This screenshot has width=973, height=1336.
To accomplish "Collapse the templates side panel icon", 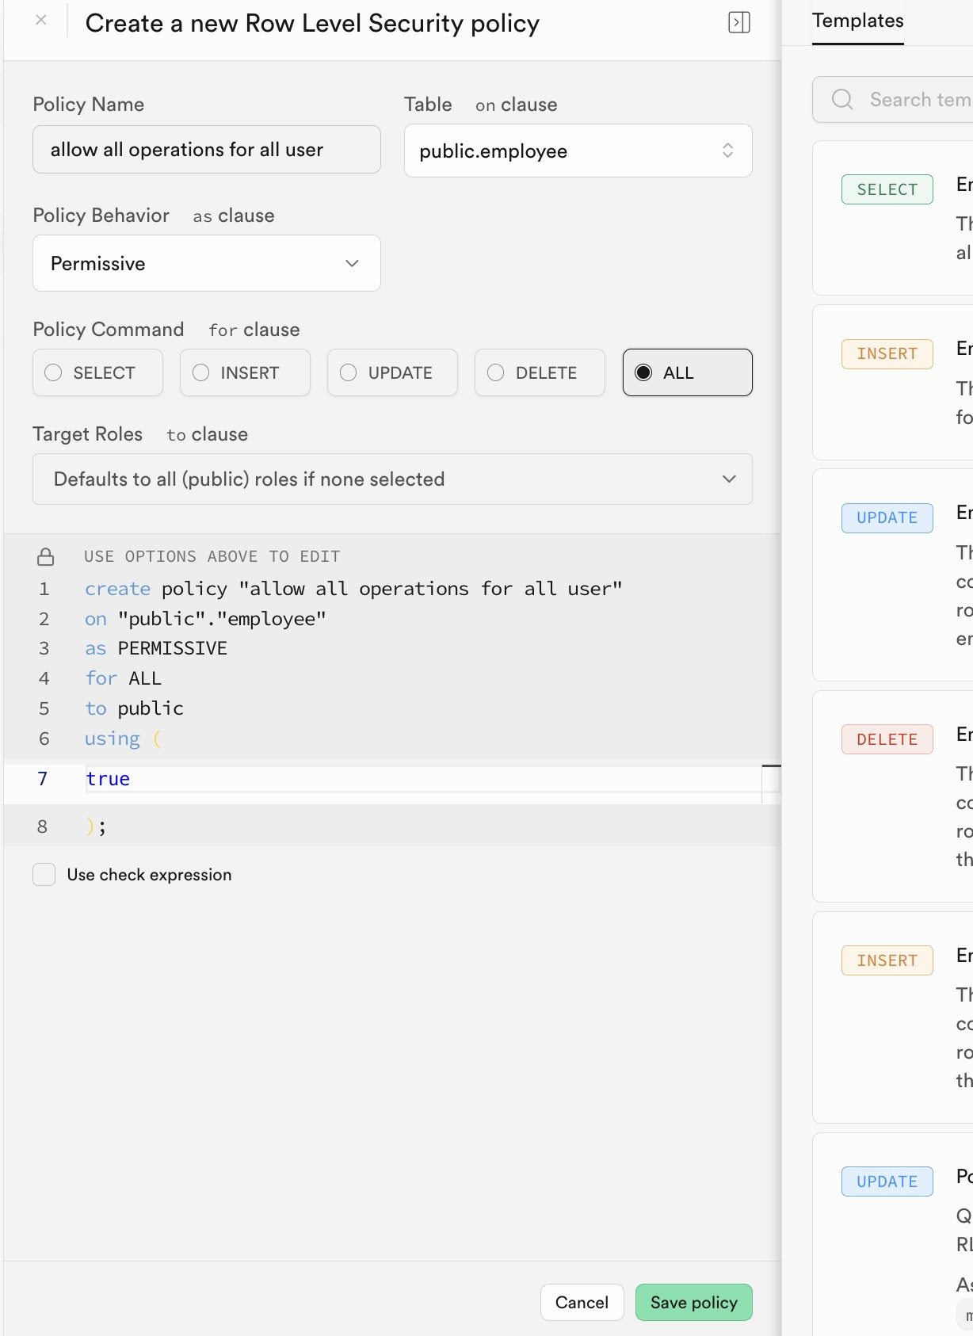I will pos(738,22).
